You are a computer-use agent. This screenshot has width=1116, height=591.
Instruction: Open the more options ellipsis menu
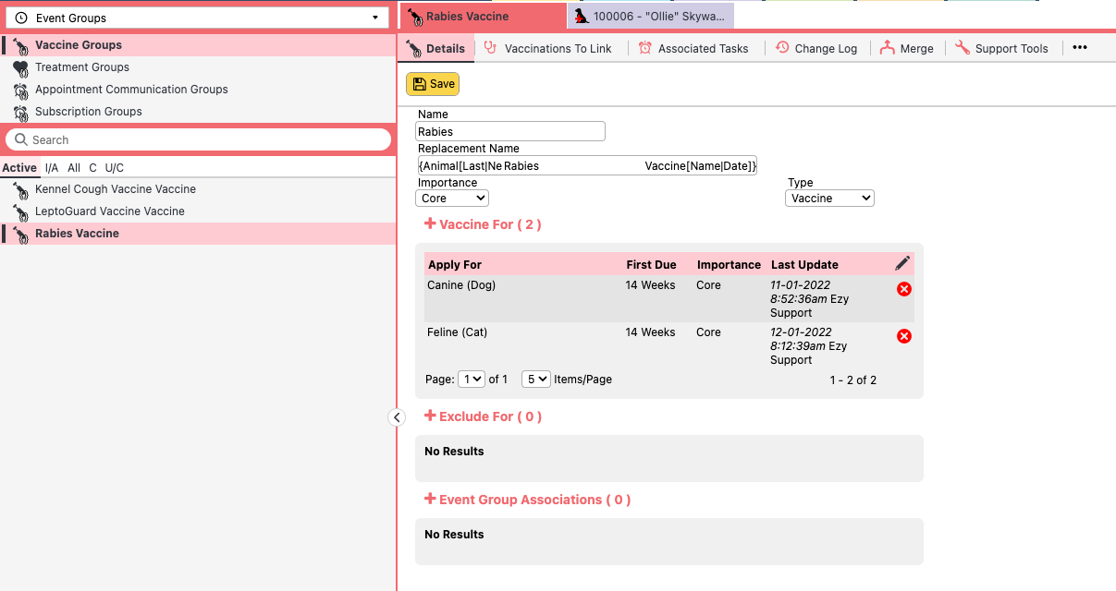(1079, 48)
